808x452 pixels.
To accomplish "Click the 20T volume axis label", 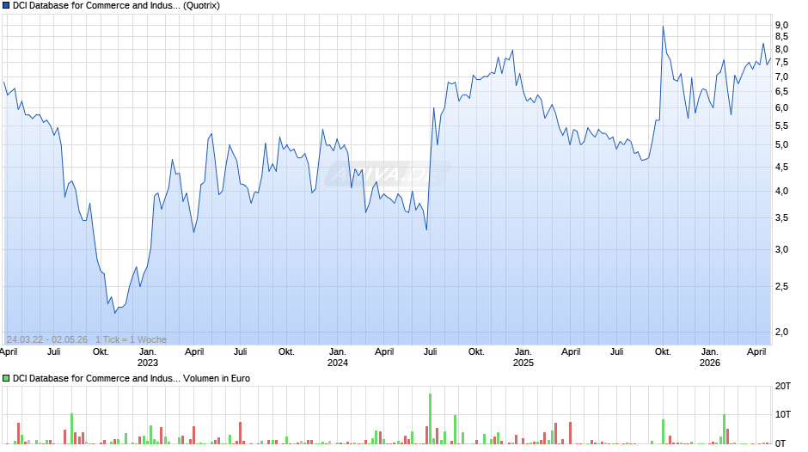I will 783,386.
